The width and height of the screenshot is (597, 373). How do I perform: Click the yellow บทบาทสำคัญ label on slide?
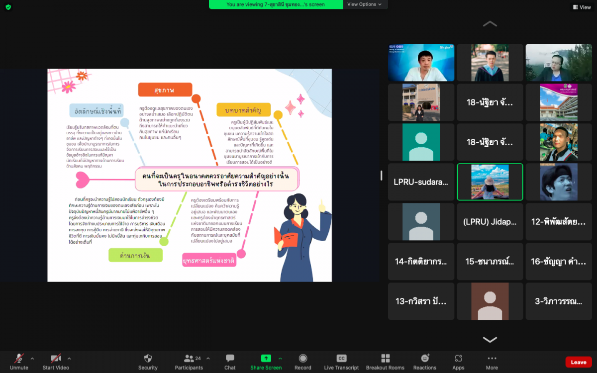(x=244, y=109)
